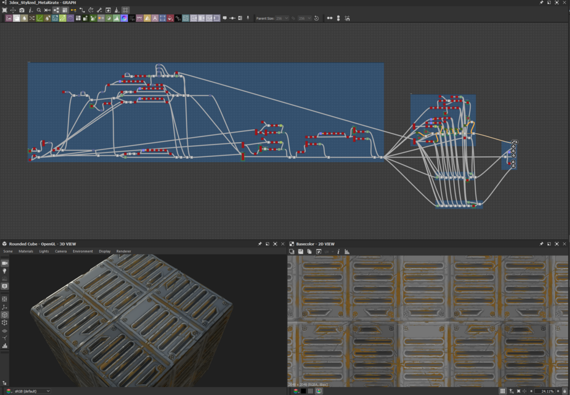This screenshot has width=570, height=395.
Task: Open the Parent Size height dropdown
Action: [305, 18]
